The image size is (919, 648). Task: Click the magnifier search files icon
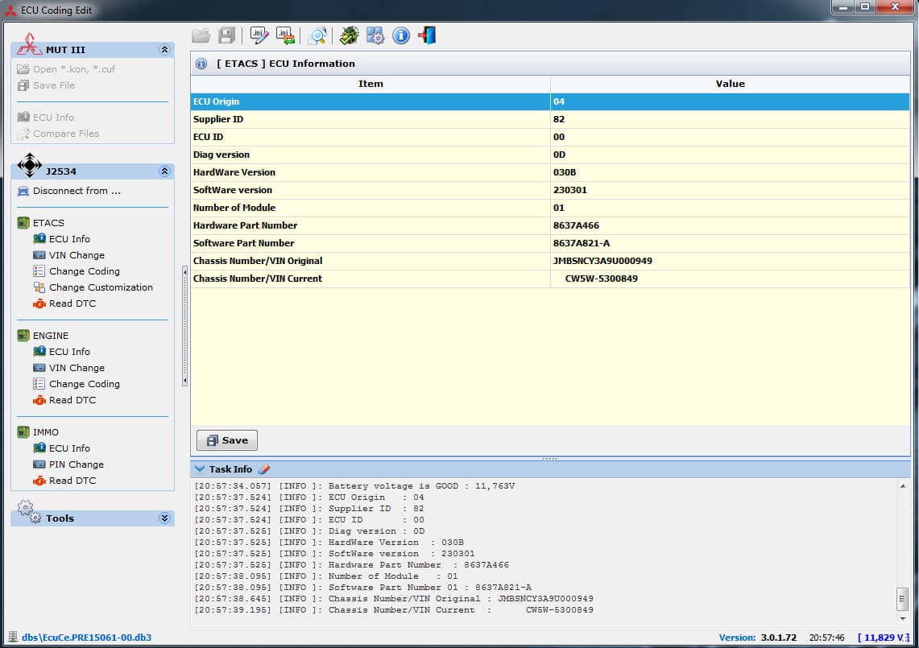tap(317, 35)
